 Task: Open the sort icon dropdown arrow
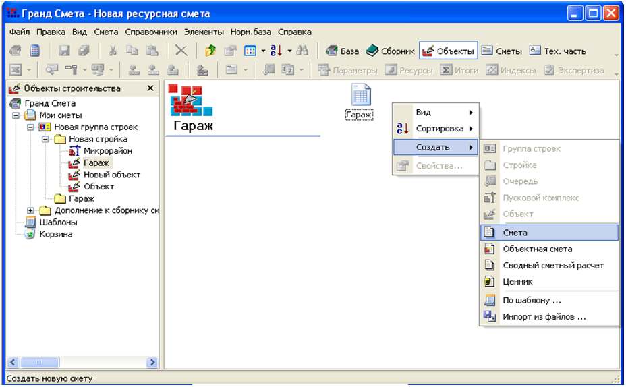[289, 51]
